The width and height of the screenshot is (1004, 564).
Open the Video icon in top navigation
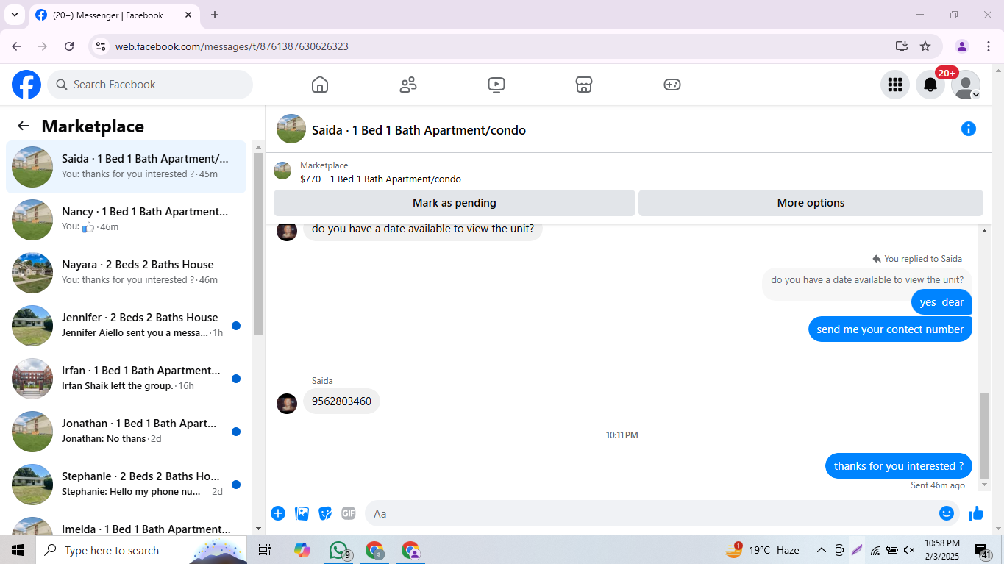(x=496, y=85)
